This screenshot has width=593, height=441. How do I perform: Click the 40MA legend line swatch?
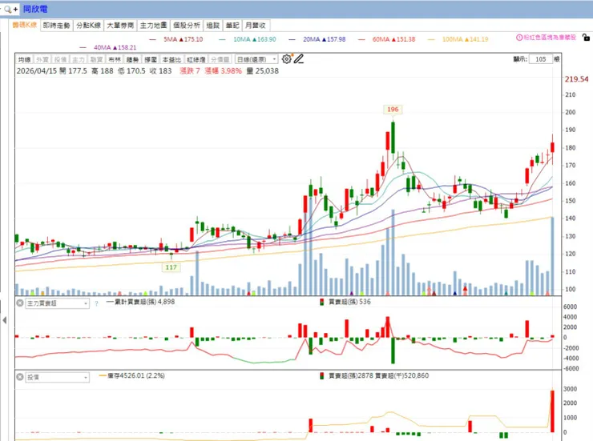tap(83, 47)
